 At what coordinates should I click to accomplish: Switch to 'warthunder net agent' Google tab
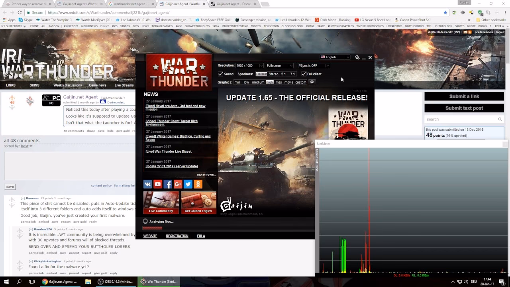131,4
